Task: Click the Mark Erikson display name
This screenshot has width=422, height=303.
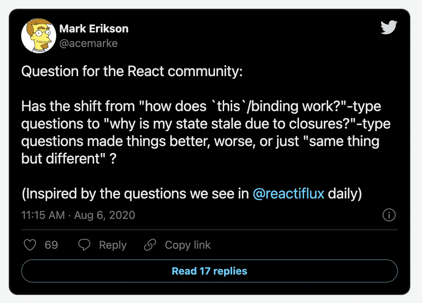Action: pos(93,29)
